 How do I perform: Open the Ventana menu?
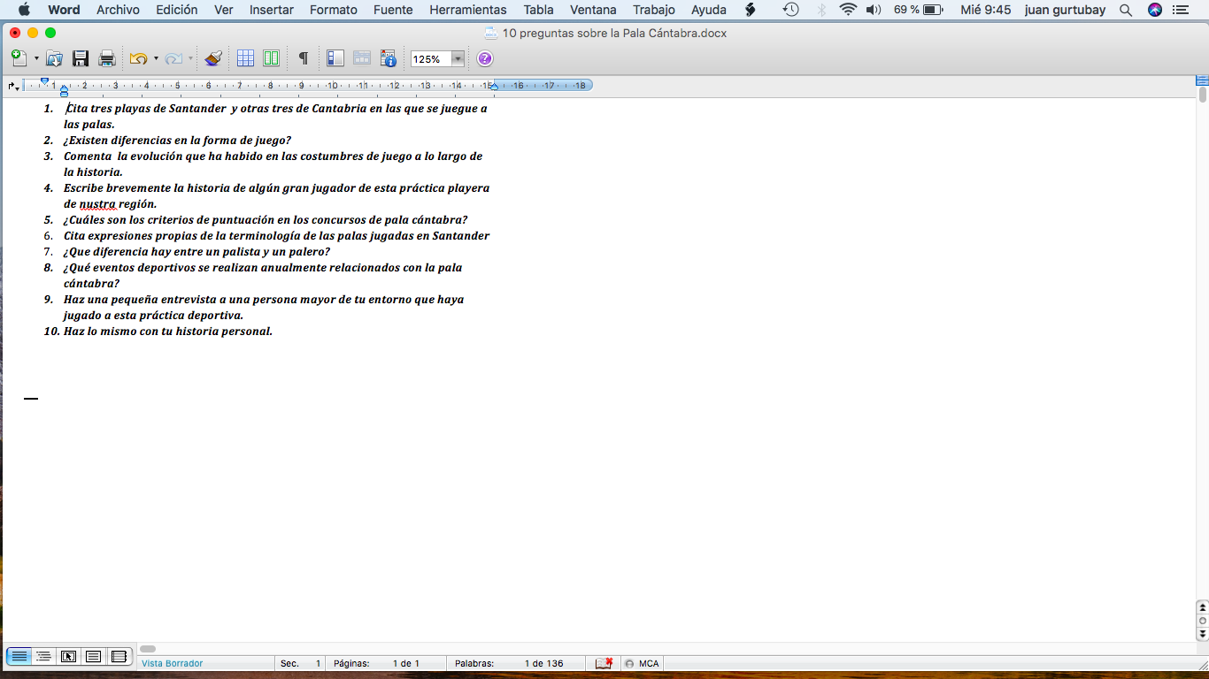593,10
